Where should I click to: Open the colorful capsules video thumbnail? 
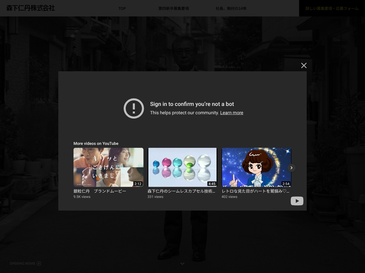coord(182,167)
